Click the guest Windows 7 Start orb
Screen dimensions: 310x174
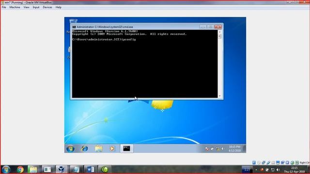tap(70, 148)
